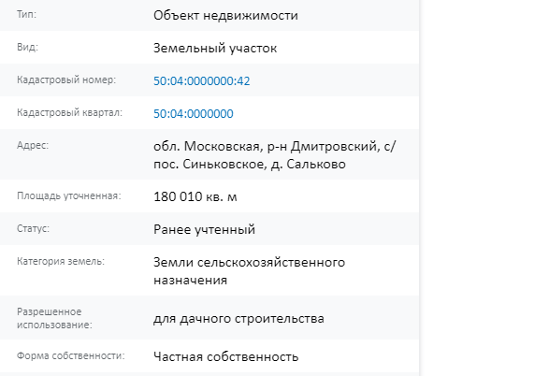Click the 'Площадь уточненная:' label

point(68,195)
